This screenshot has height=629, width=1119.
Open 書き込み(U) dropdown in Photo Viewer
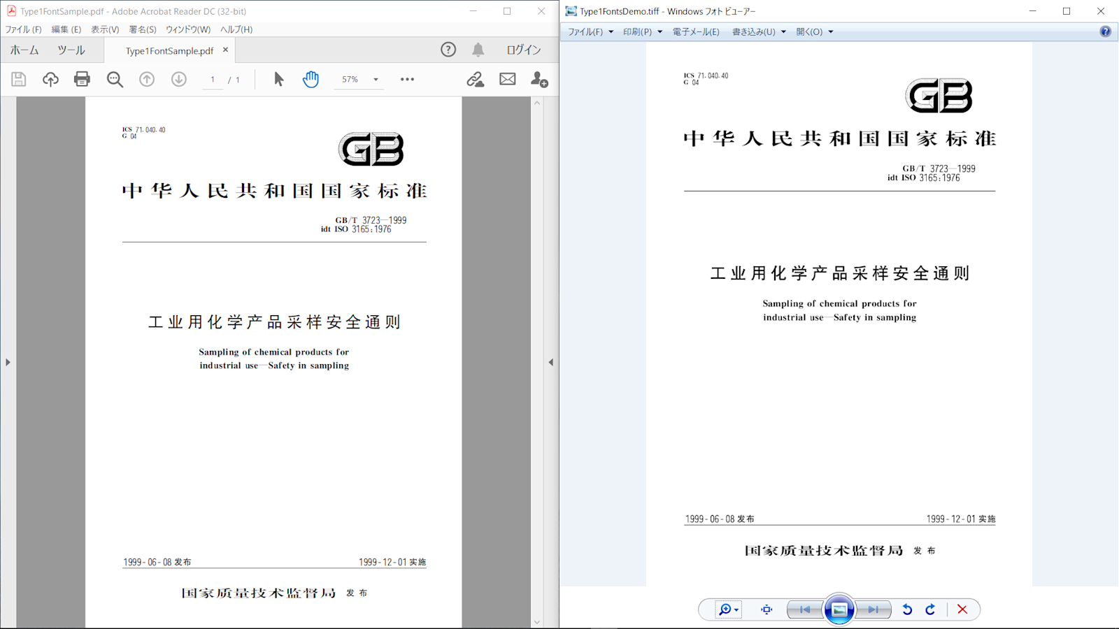[x=759, y=31]
